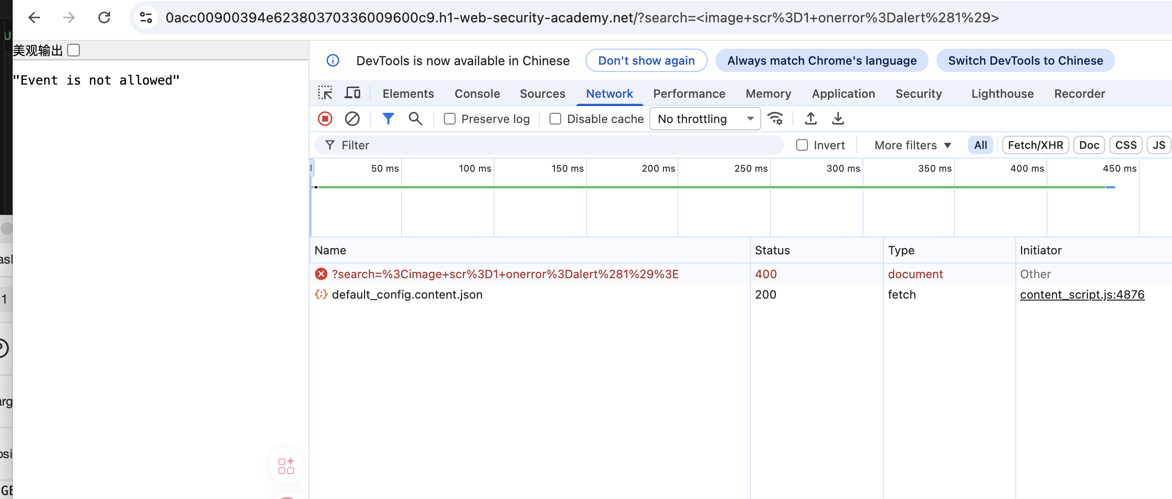Select the All request type filter
1172x499 pixels.
click(x=980, y=145)
